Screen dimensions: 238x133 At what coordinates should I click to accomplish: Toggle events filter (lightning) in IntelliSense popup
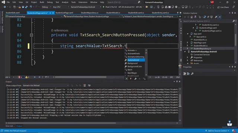point(131,79)
